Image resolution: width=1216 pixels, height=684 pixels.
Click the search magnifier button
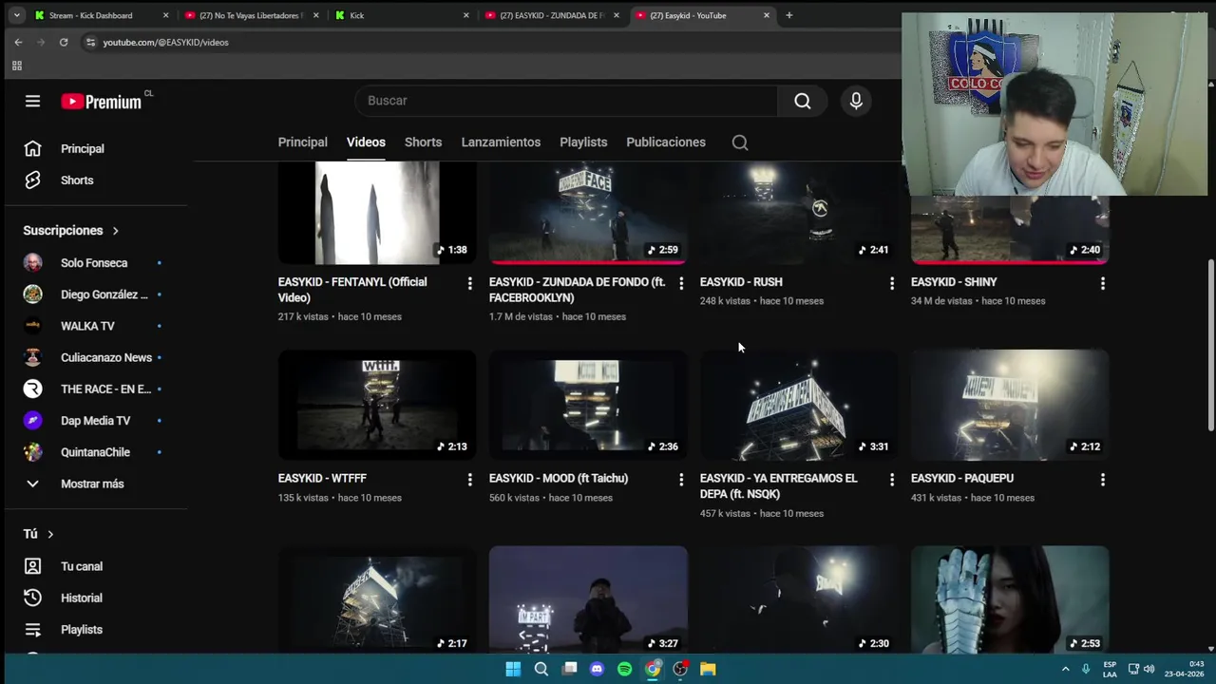click(803, 101)
